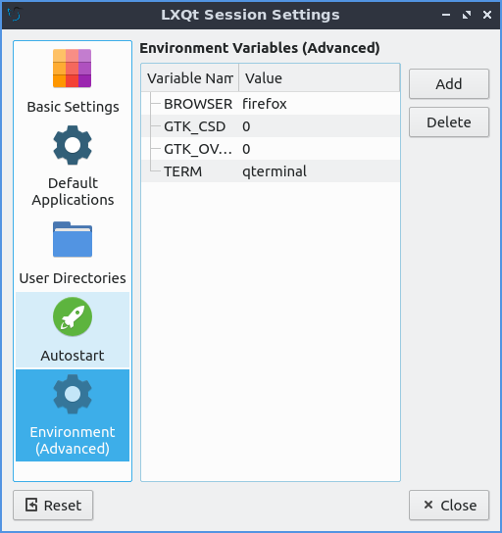Click the firefox value cell
Viewport: 502px width, 533px height.
tap(265, 104)
